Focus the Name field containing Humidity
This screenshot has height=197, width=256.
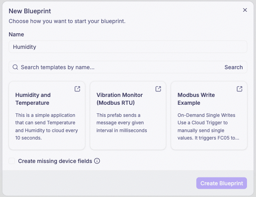pos(128,47)
